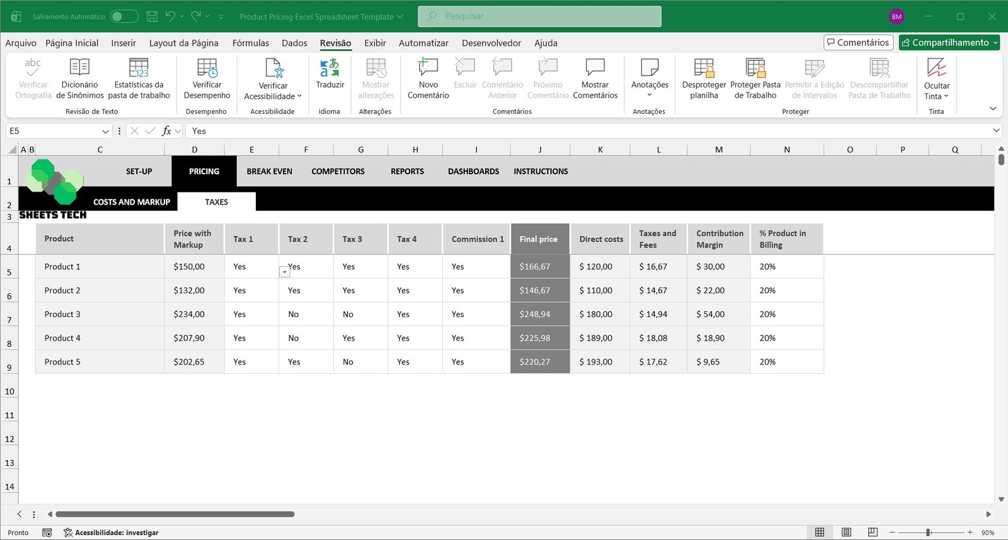Screen dimensions: 1008x540
Task: Switch to the Fórmulas tab
Action: (x=251, y=43)
